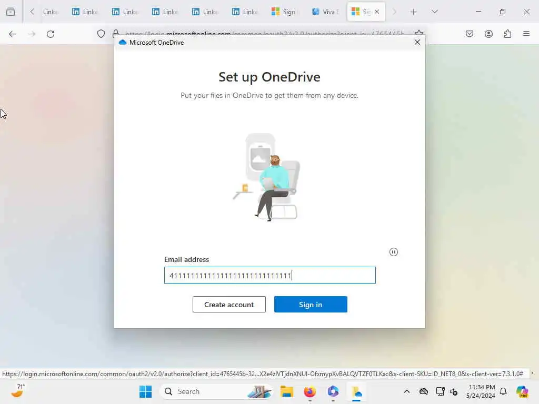Bookmark page using the star icon
Image resolution: width=539 pixels, height=404 pixels.
coord(418,33)
